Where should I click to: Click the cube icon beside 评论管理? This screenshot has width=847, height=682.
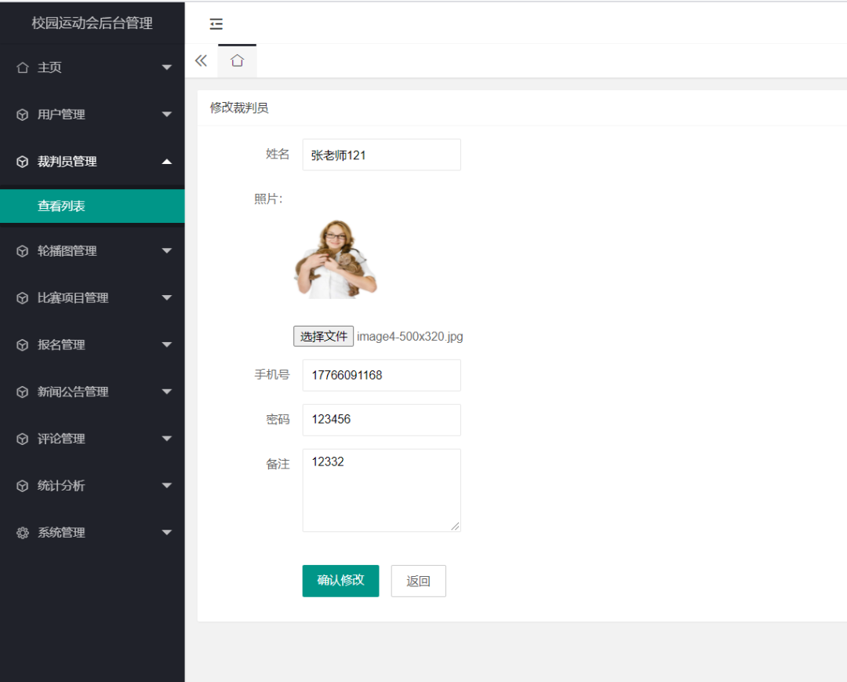(22, 439)
